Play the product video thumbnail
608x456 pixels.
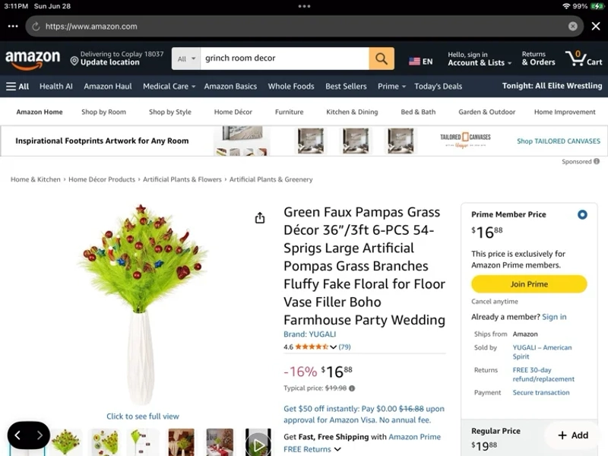[258, 442]
